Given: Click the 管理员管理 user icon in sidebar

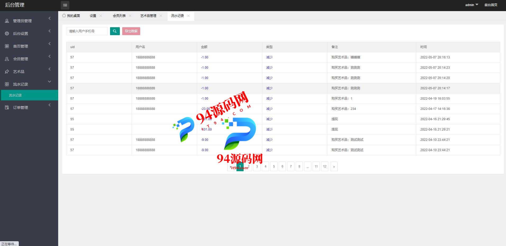Looking at the screenshot, I should point(7,21).
